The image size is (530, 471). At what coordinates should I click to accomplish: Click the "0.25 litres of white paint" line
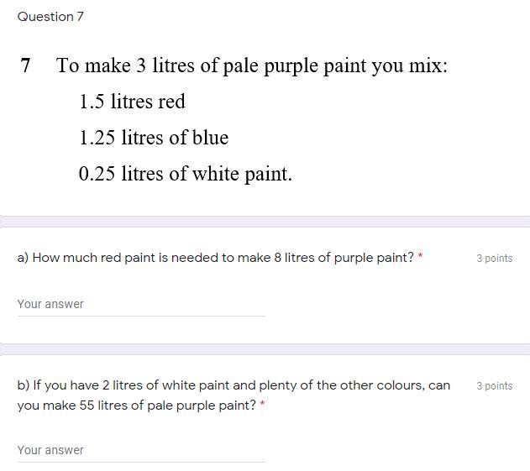(185, 174)
